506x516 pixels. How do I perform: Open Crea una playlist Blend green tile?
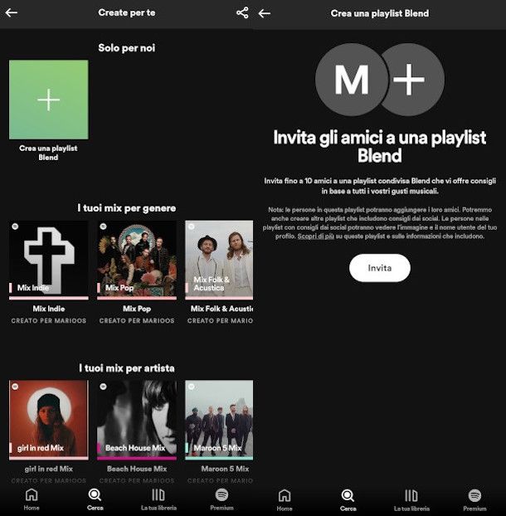tap(49, 100)
